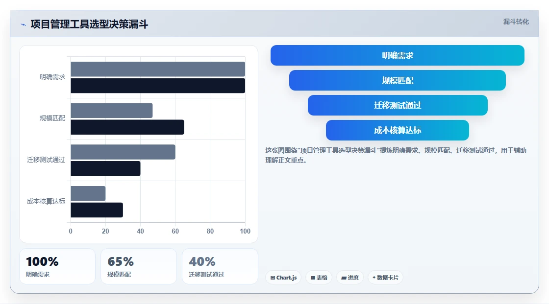Click the 成本核算达标 chart axis label
The width and height of the screenshot is (549, 304).
[x=46, y=201]
